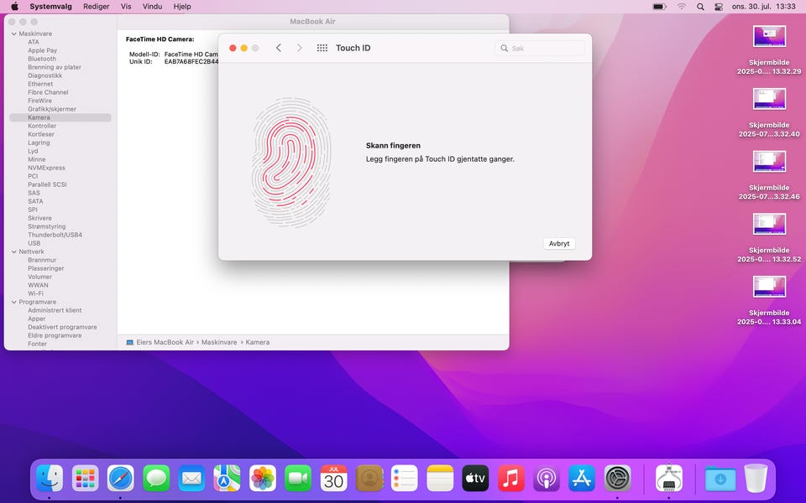Click the Spotlight search icon in menu bar
Image resolution: width=806 pixels, height=503 pixels.
700,6
